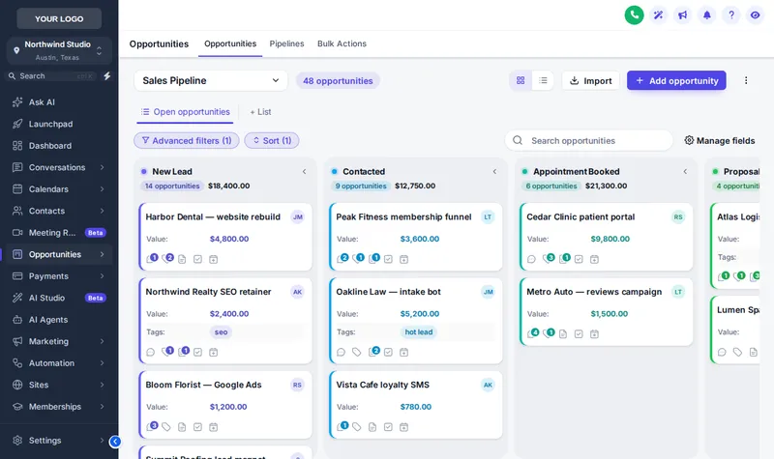Collapse the Appointment Booked column

(685, 172)
